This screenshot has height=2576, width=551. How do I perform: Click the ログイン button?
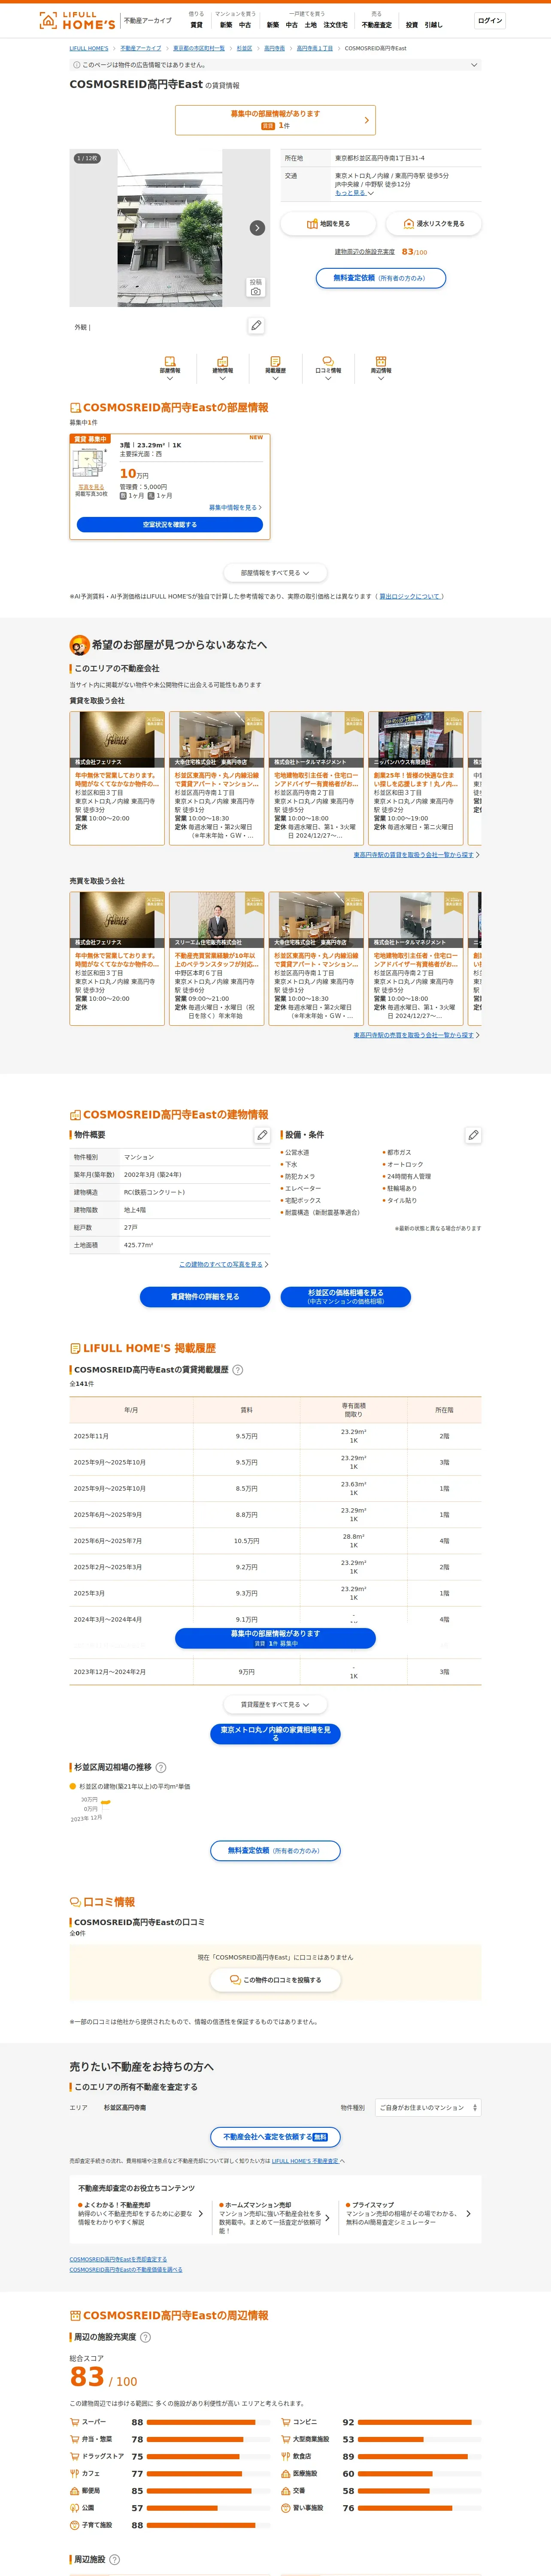click(490, 21)
